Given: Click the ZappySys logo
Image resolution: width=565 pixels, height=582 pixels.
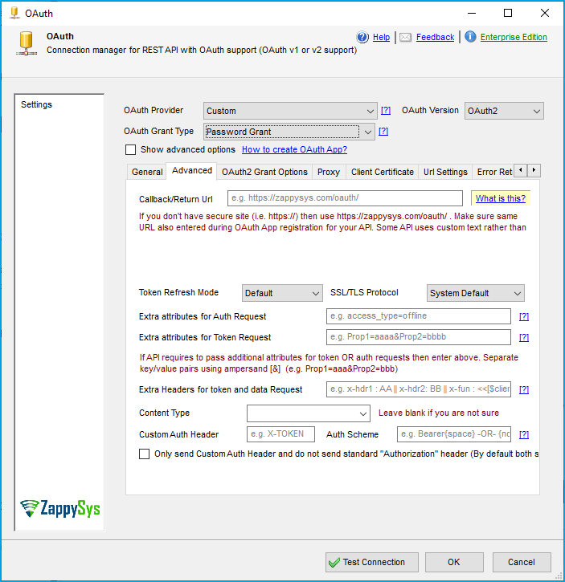Looking at the screenshot, I should click(59, 508).
